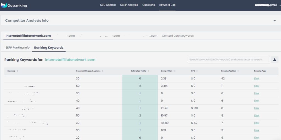281x140 pixels.
Task: Open the green internetaffiliatenetwork.com domain link
Action: tap(70, 60)
